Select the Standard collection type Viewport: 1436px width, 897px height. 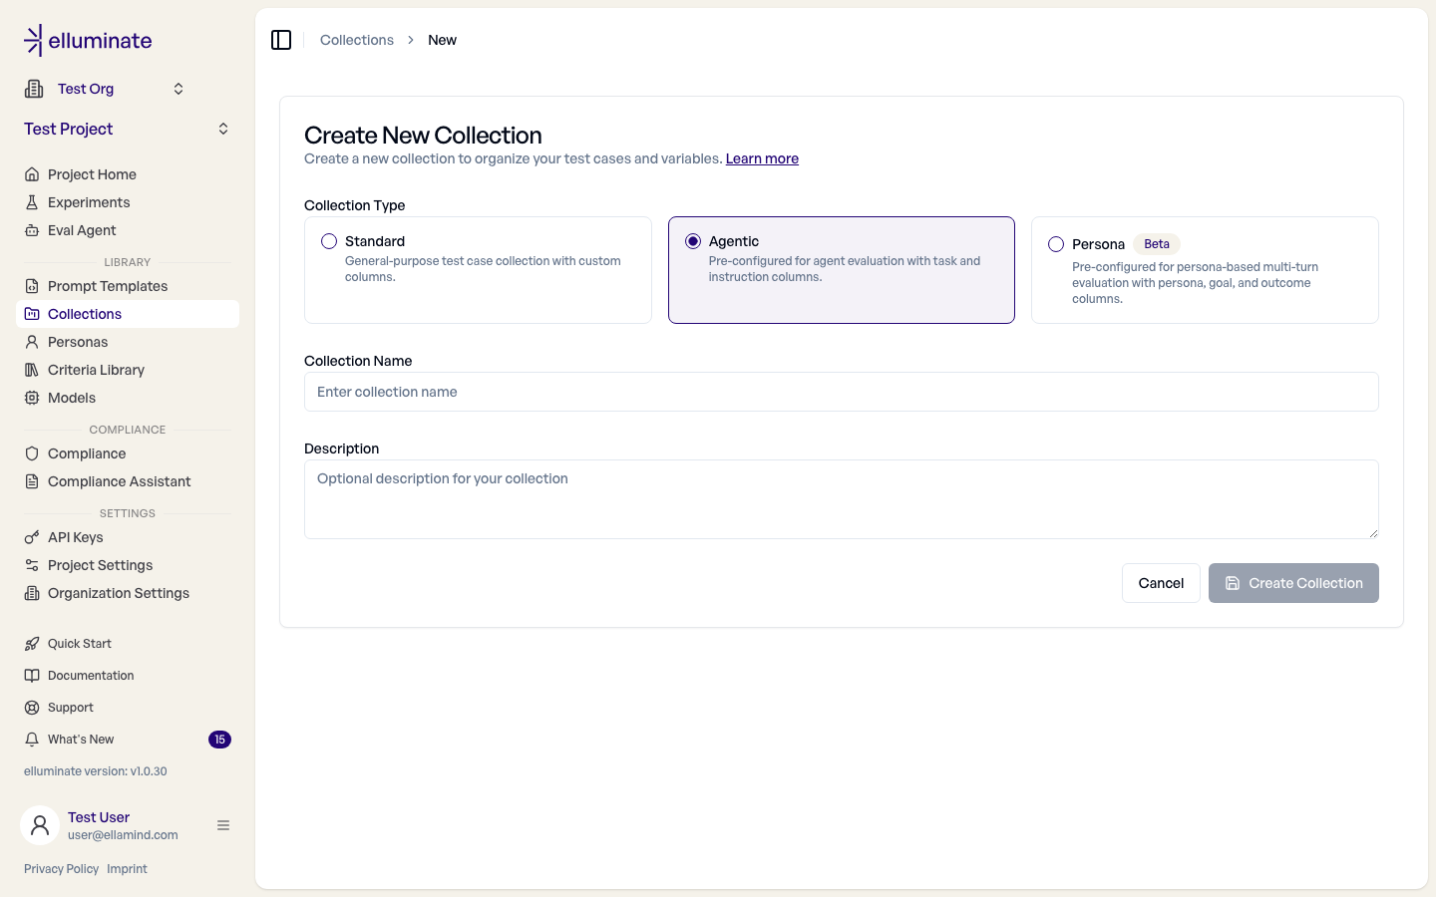pyautogui.click(x=478, y=270)
